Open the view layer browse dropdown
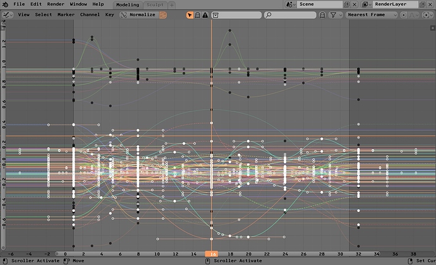436x265 pixels. [366, 4]
